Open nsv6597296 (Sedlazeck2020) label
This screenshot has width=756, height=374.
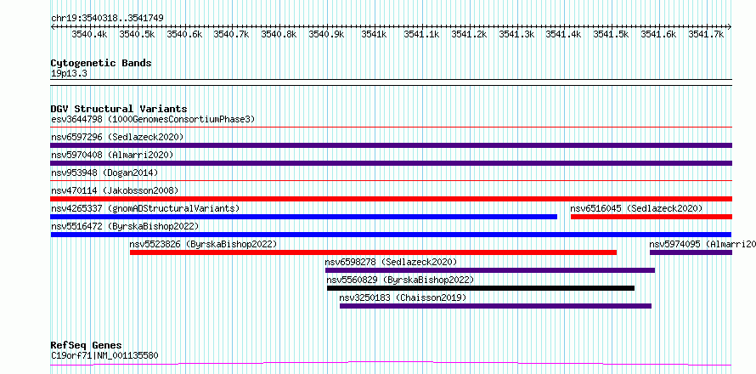pyautogui.click(x=117, y=137)
